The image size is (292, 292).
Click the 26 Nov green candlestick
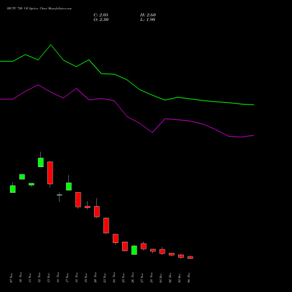tap(134, 250)
